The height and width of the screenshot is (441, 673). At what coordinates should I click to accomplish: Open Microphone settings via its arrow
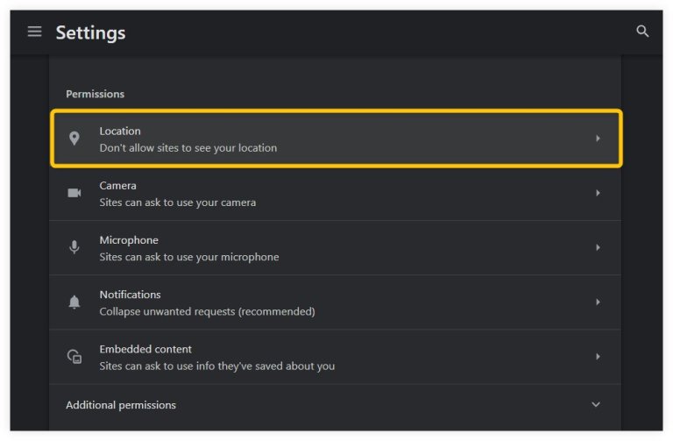598,247
